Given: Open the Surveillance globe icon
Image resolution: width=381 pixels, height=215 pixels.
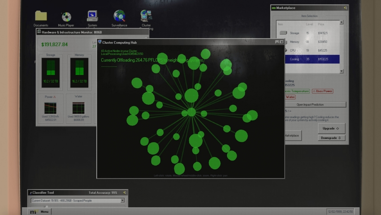Looking at the screenshot, I should pyautogui.click(x=119, y=16).
